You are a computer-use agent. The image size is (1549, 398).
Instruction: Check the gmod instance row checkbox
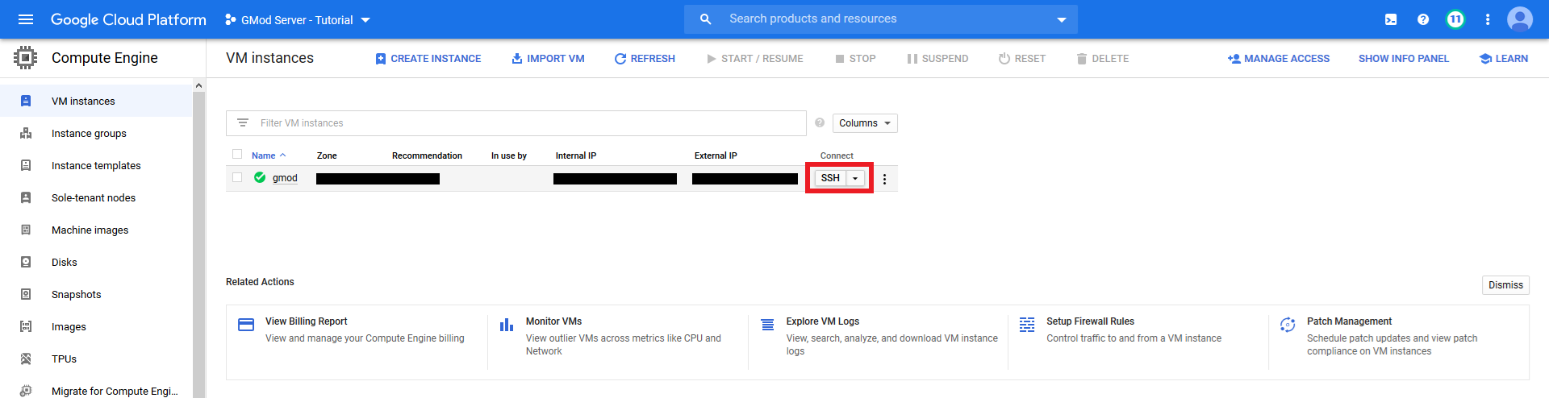pyautogui.click(x=237, y=177)
